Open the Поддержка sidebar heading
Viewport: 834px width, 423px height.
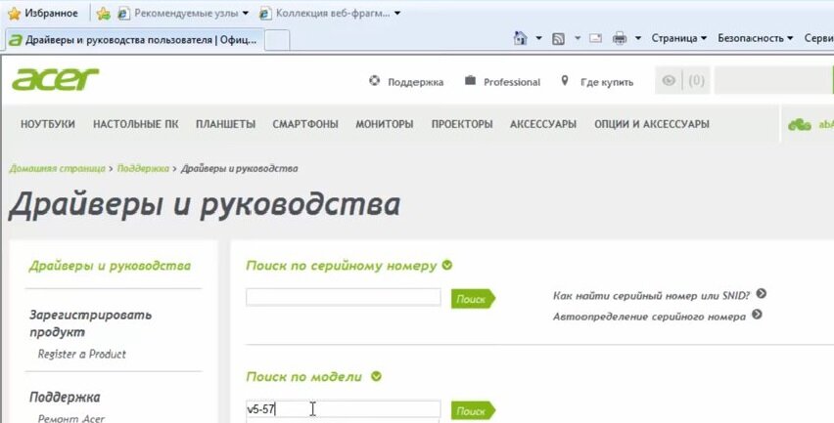click(x=65, y=397)
